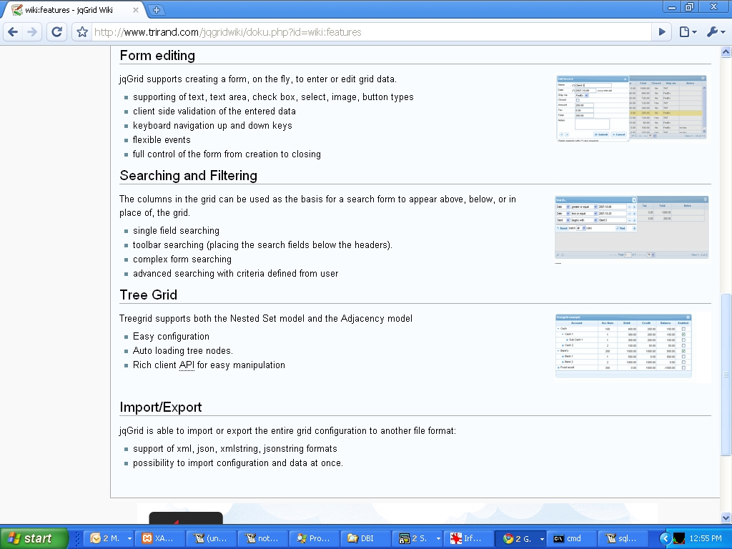Bookmark this page with the star icon
The height and width of the screenshot is (549, 732).
[x=82, y=31]
